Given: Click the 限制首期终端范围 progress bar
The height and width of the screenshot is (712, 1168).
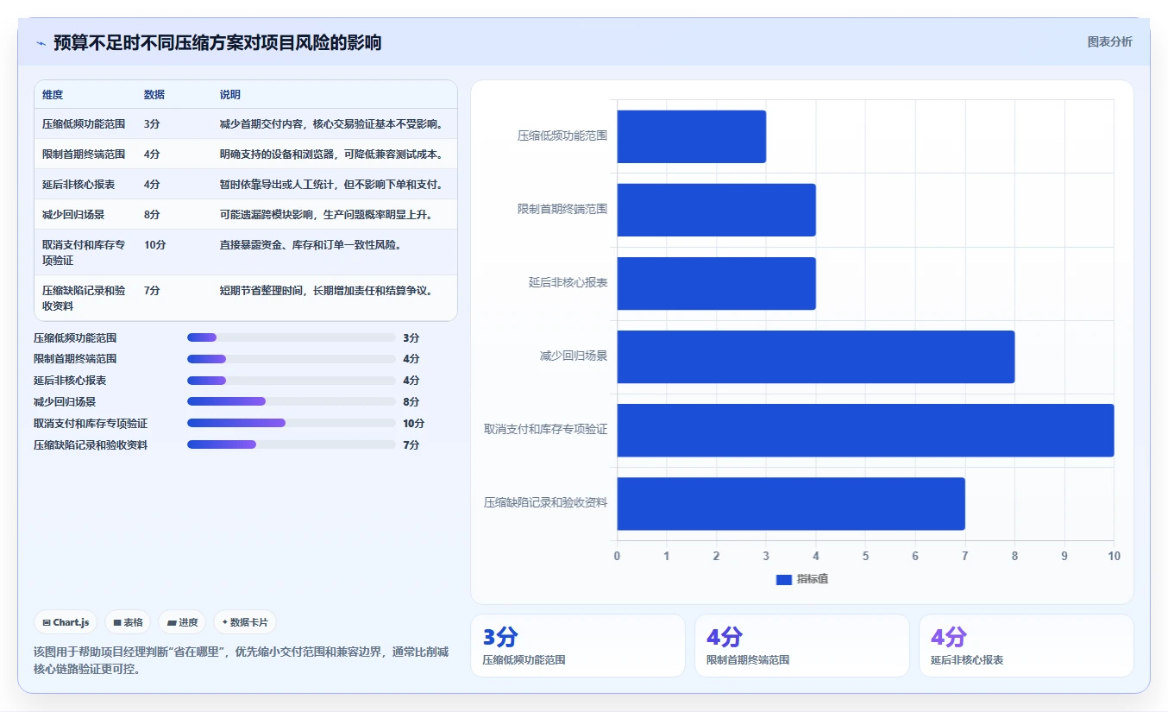Looking at the screenshot, I should coord(291,359).
